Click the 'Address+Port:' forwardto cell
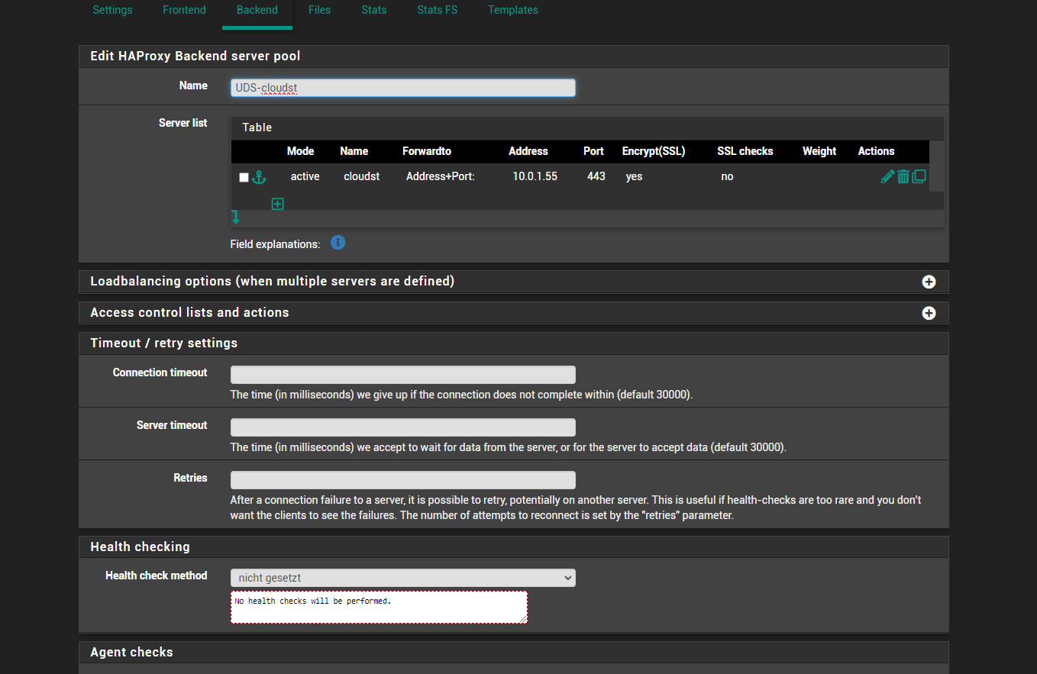 (441, 176)
